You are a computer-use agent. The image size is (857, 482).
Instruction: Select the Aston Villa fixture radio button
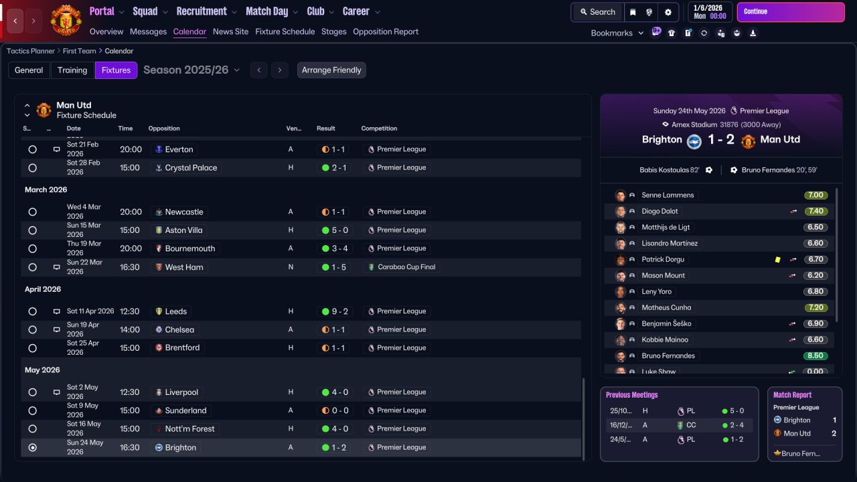coord(32,230)
